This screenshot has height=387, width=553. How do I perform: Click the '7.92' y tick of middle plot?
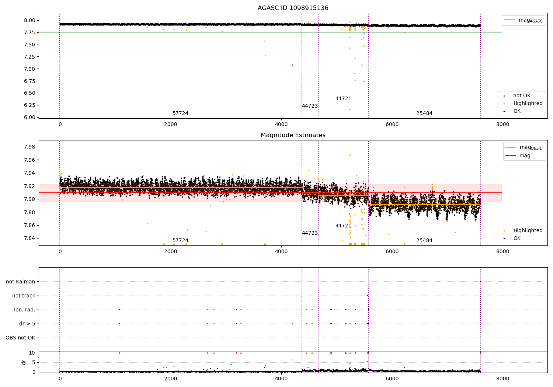[x=30, y=186]
